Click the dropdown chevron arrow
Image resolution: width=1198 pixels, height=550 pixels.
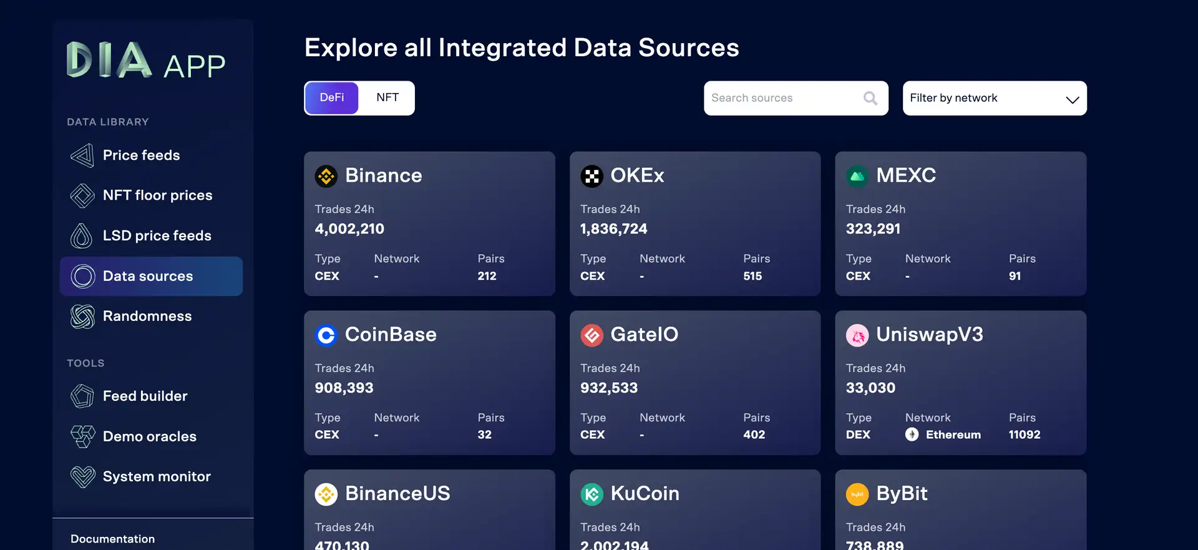[x=1072, y=99]
